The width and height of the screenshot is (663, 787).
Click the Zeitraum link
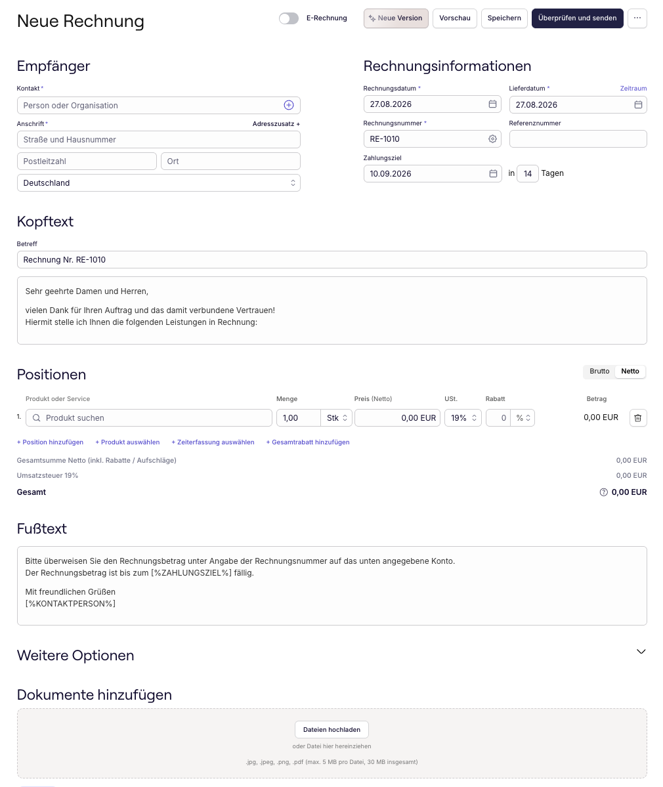(x=633, y=89)
